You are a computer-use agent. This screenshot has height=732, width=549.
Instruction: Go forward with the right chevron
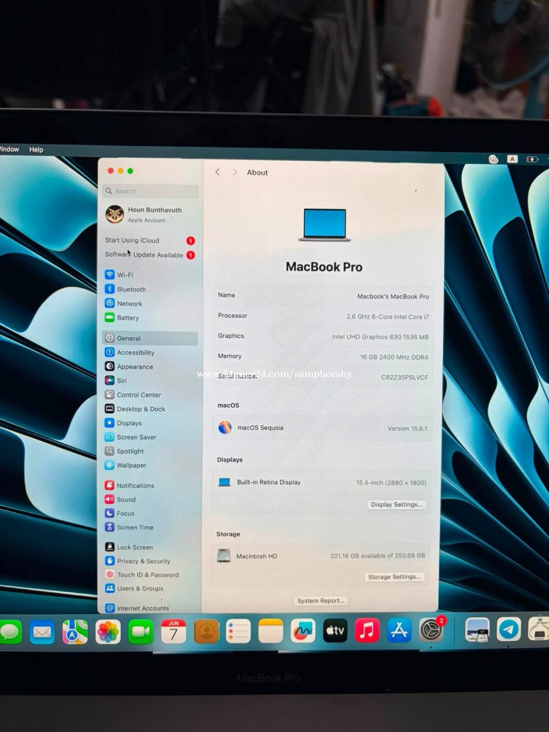235,172
